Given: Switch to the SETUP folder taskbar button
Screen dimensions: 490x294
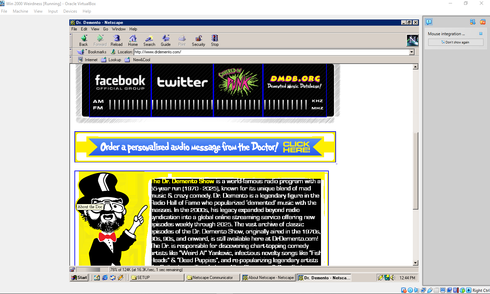Looking at the screenshot, I should tap(157, 278).
